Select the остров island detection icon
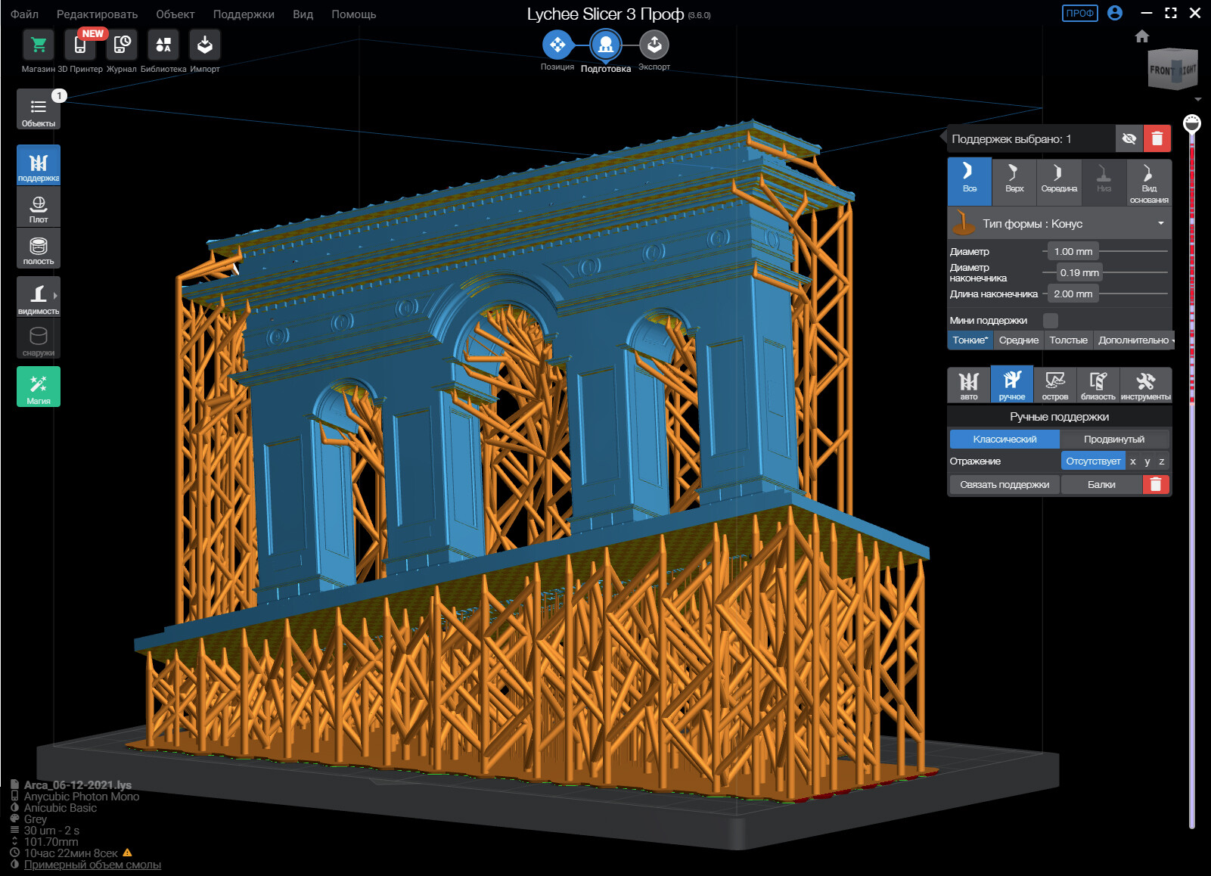Image resolution: width=1211 pixels, height=876 pixels. (x=1054, y=385)
